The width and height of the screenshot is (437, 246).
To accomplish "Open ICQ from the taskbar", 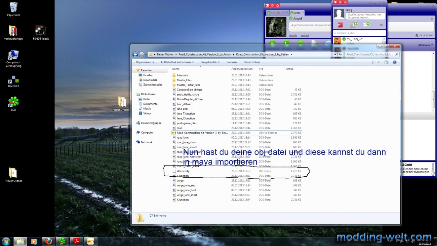I will click(62, 241).
